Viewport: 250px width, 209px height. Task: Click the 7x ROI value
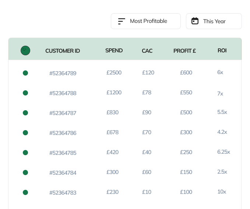[x=220, y=94]
